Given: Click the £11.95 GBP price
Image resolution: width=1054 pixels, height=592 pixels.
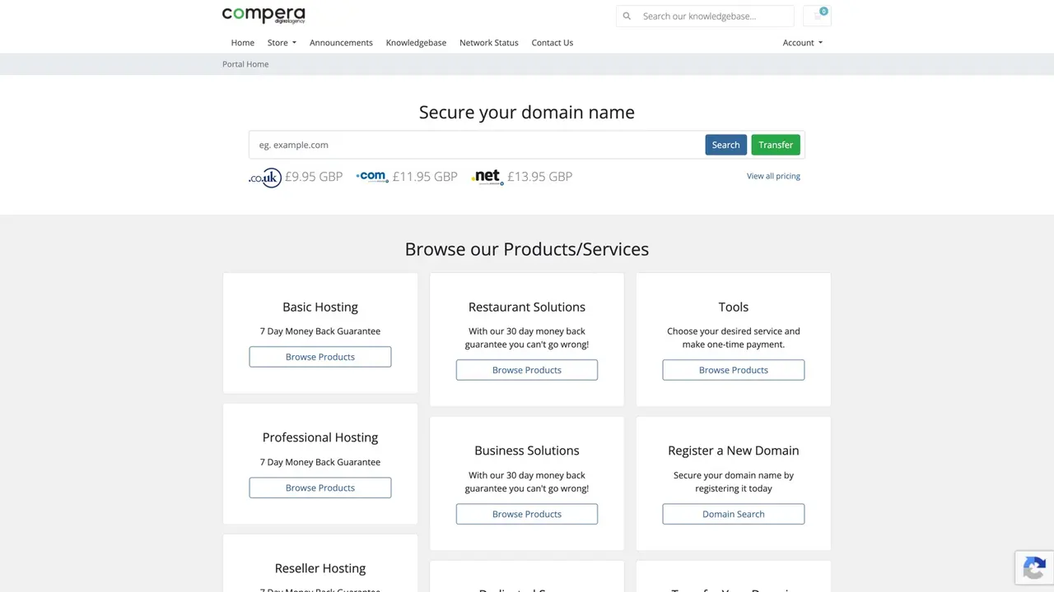Looking at the screenshot, I should point(425,177).
